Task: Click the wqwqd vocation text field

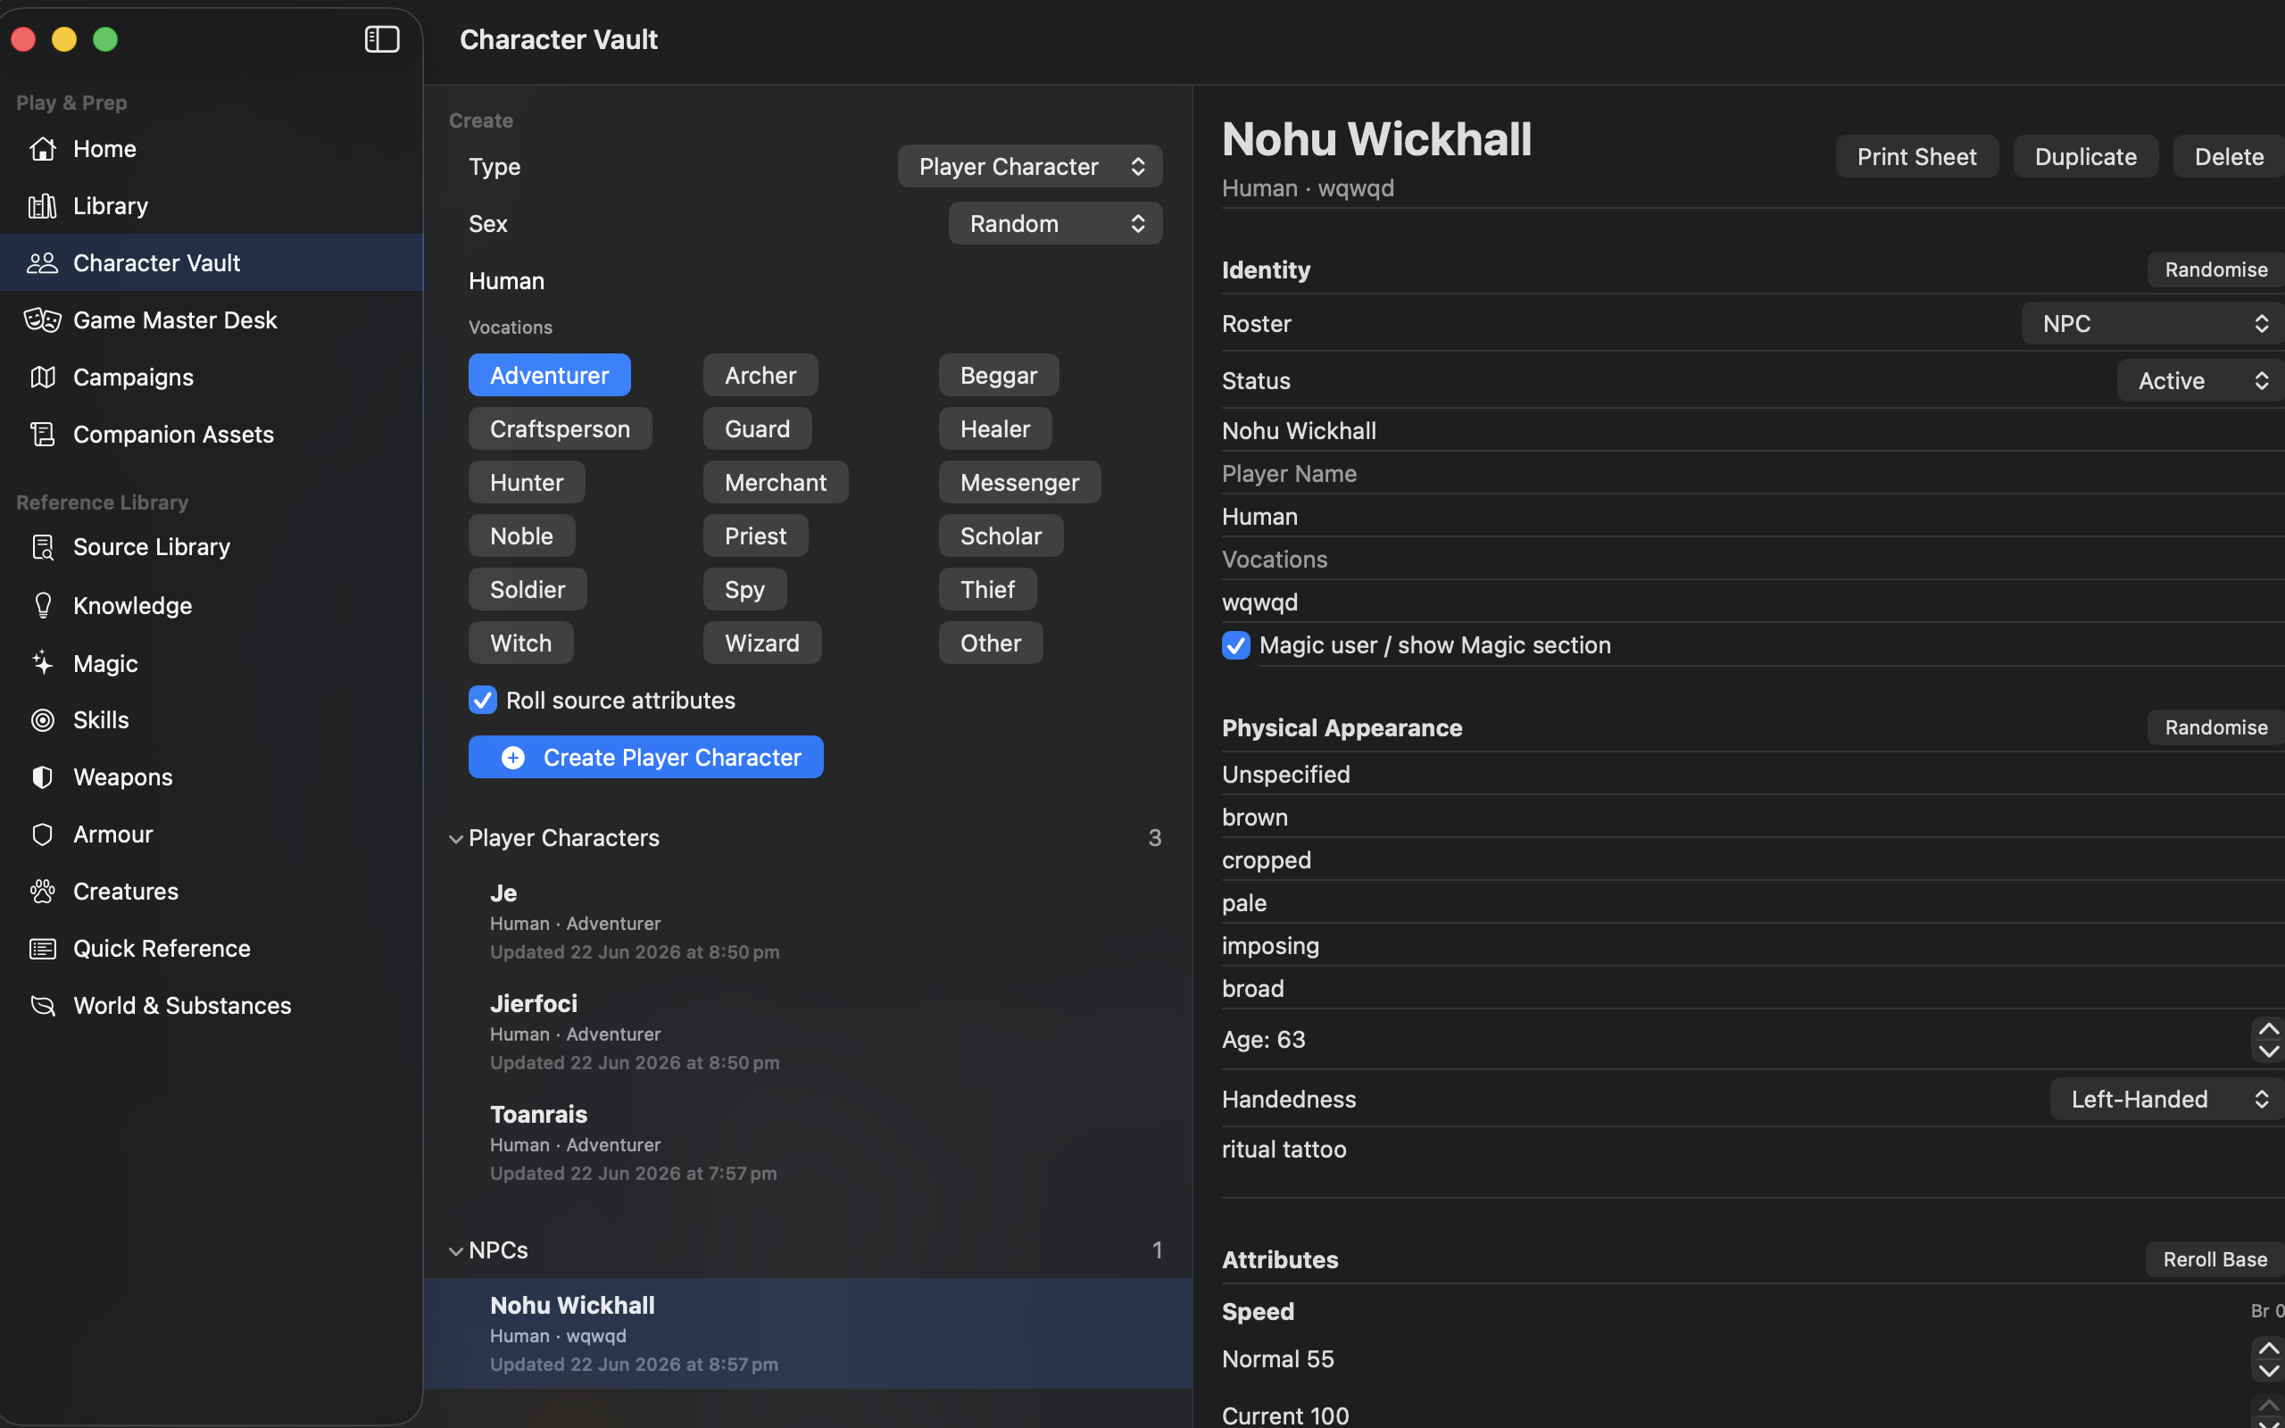Action: (x=1752, y=602)
